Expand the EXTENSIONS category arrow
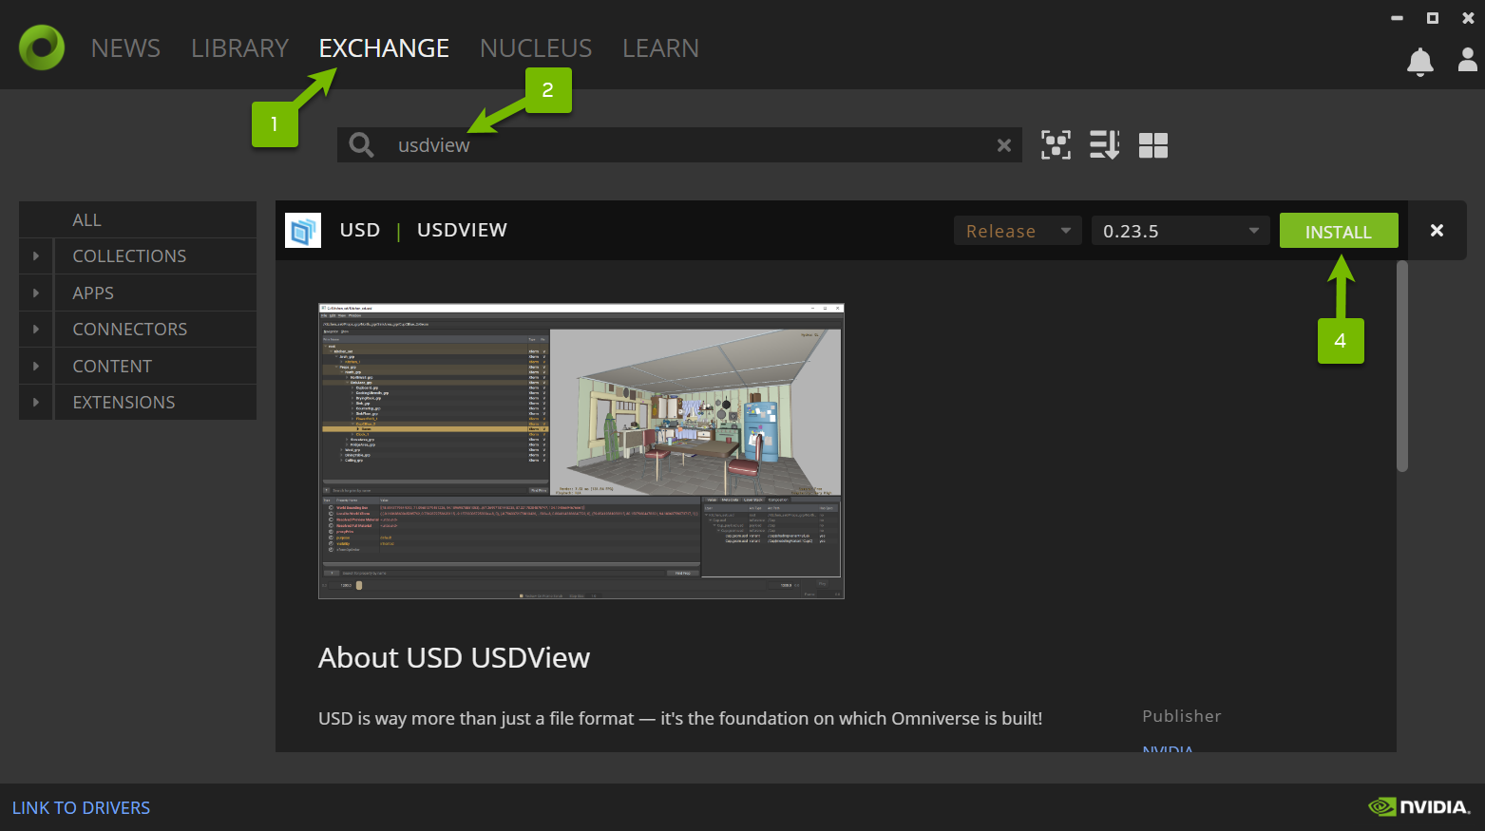The width and height of the screenshot is (1485, 831). coord(36,403)
